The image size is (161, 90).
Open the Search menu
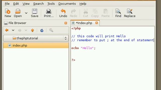coord(38,4)
